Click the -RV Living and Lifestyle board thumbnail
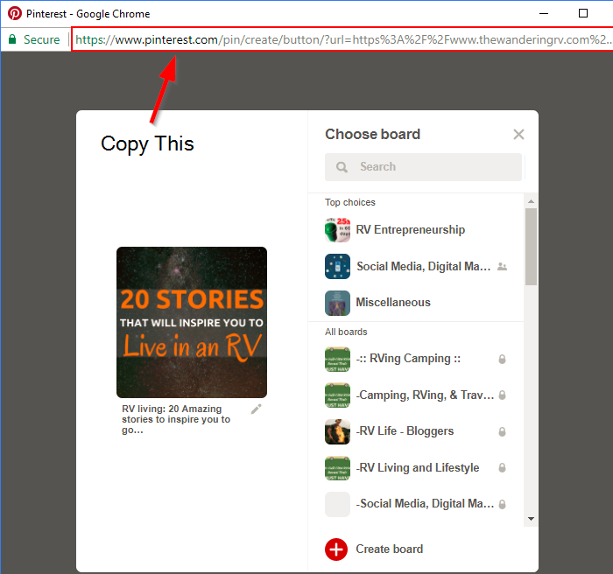The height and width of the screenshot is (574, 613). 337,468
